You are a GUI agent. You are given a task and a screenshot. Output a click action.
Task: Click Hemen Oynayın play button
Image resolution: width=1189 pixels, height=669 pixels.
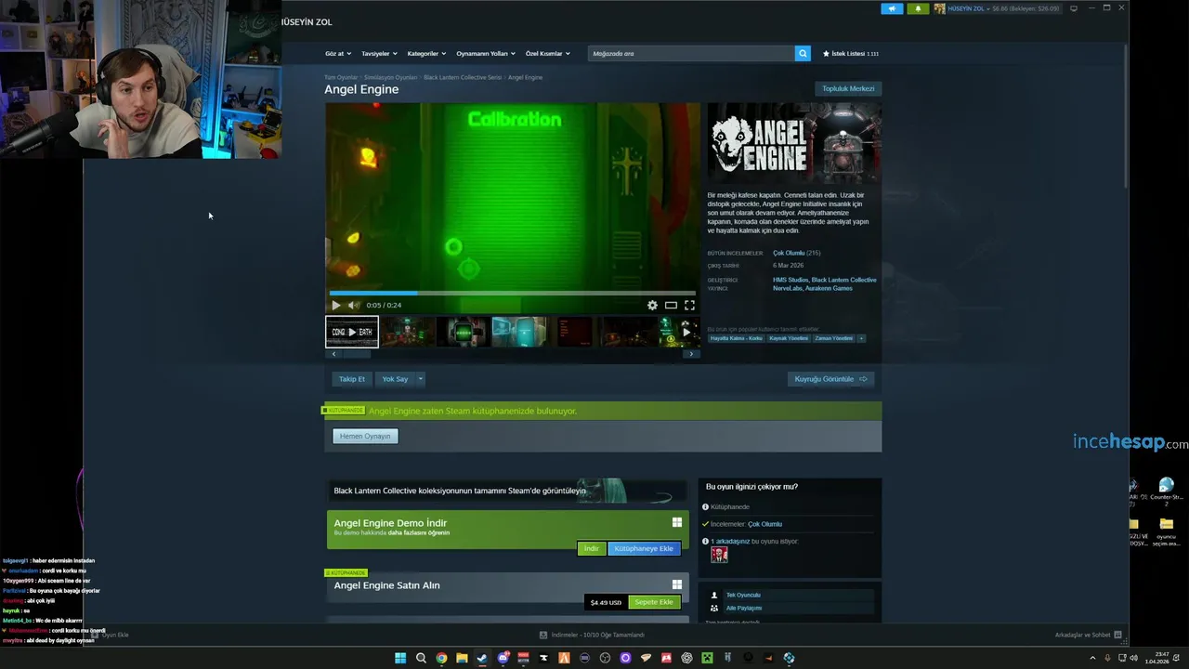[365, 436]
